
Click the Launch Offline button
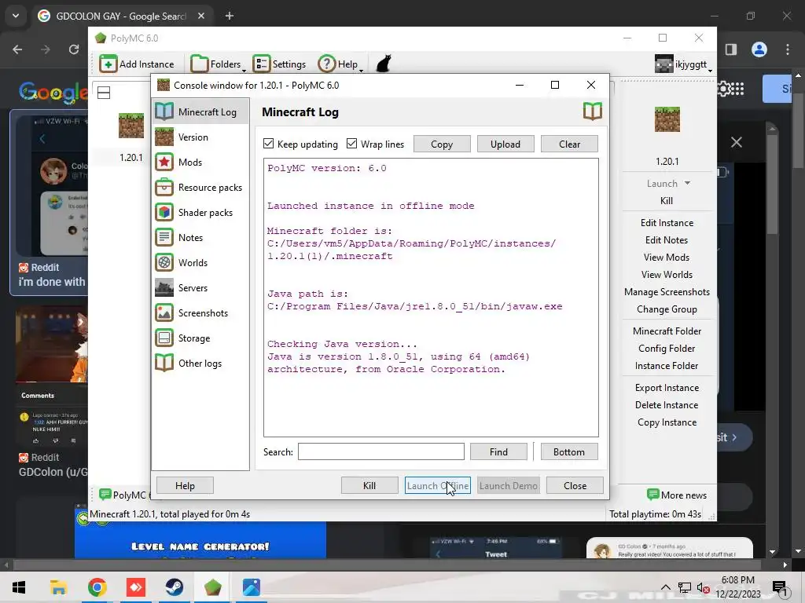click(437, 485)
